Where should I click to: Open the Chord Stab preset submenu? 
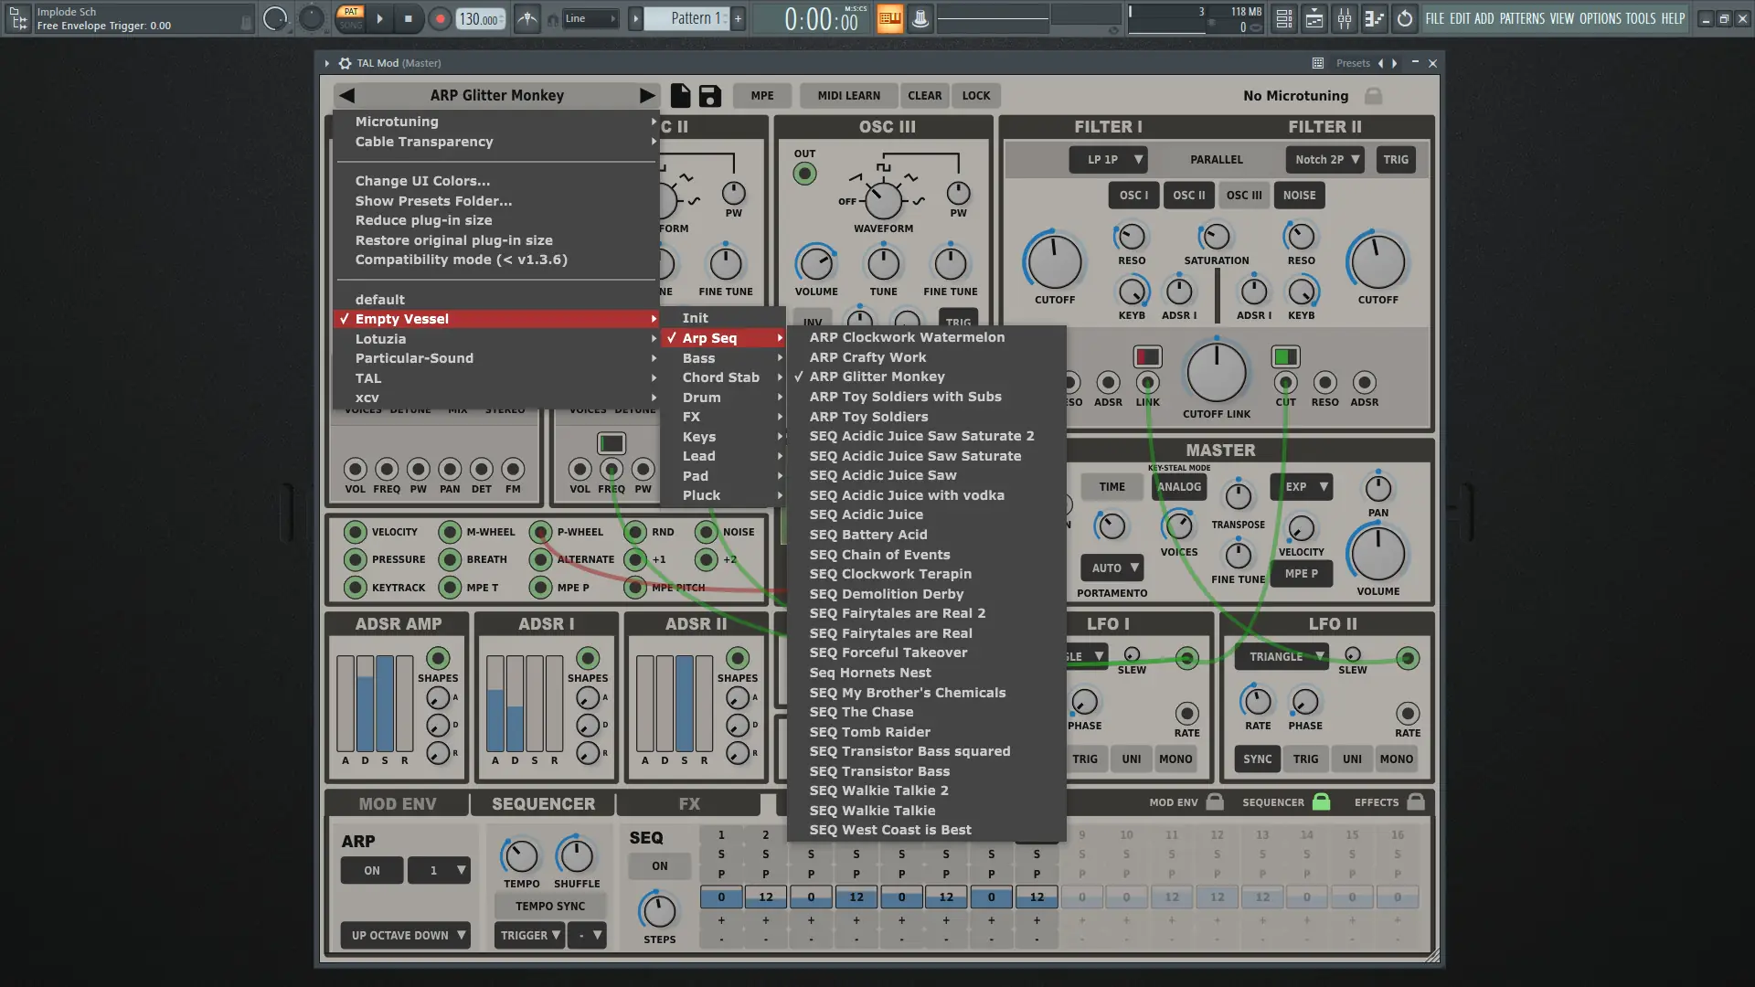tap(721, 377)
